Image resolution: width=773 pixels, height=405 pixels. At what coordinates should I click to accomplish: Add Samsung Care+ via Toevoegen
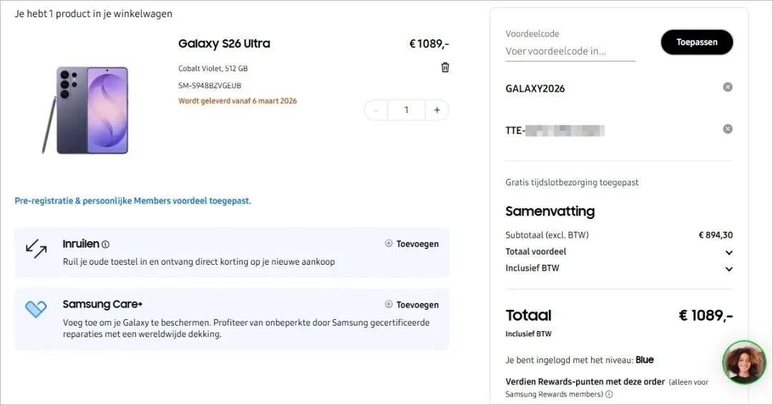[x=412, y=305]
